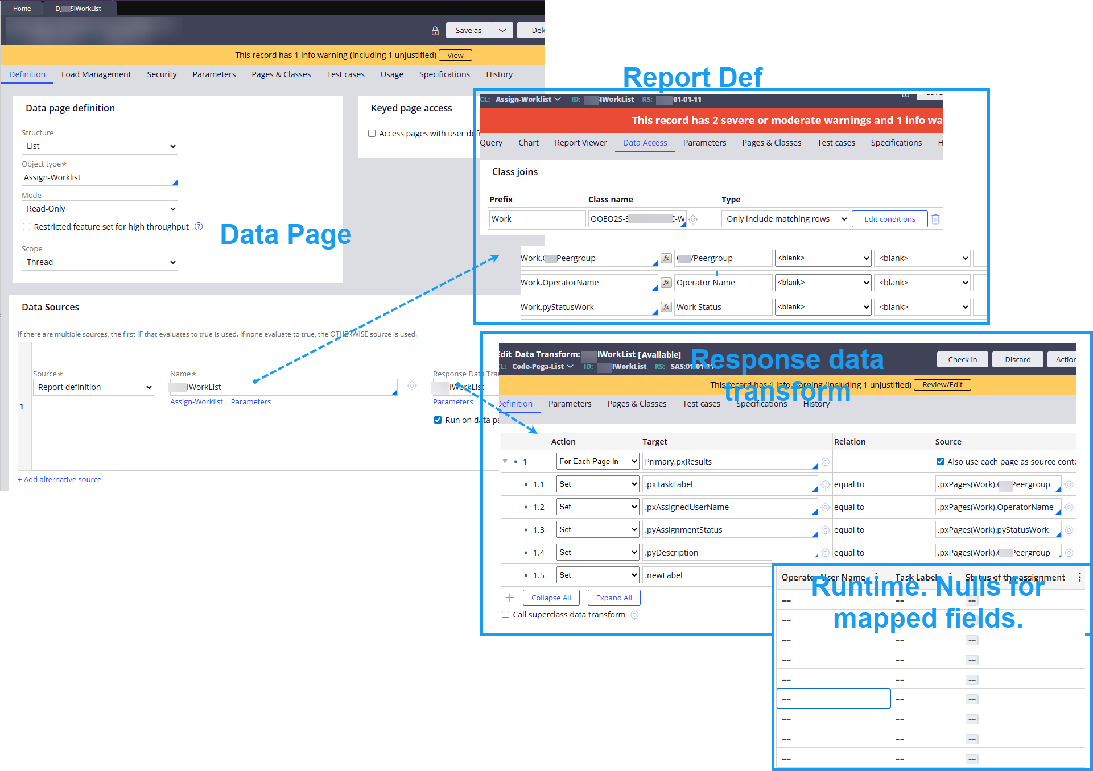Click the plus icon to add data transform row
Viewport: 1093px width, 771px height.
510,598
